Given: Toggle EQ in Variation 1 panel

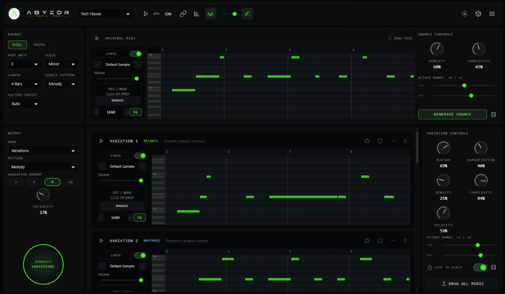Looking at the screenshot, I should click(140, 218).
